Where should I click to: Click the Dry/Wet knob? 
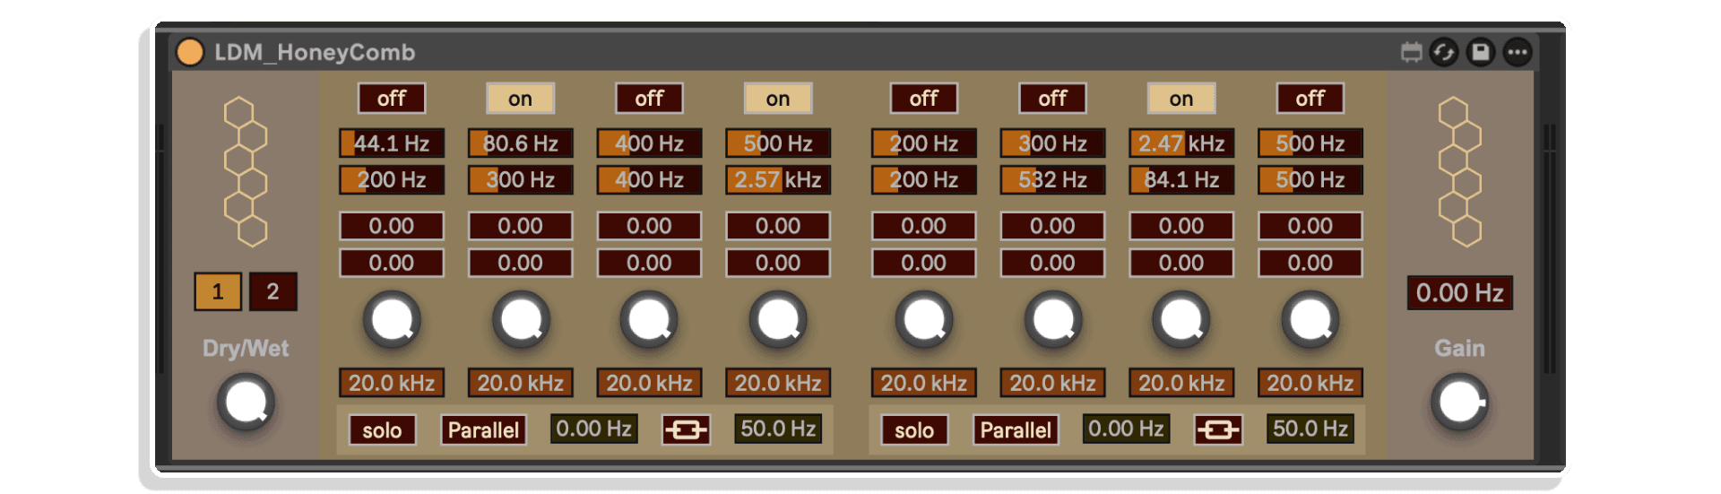(246, 403)
